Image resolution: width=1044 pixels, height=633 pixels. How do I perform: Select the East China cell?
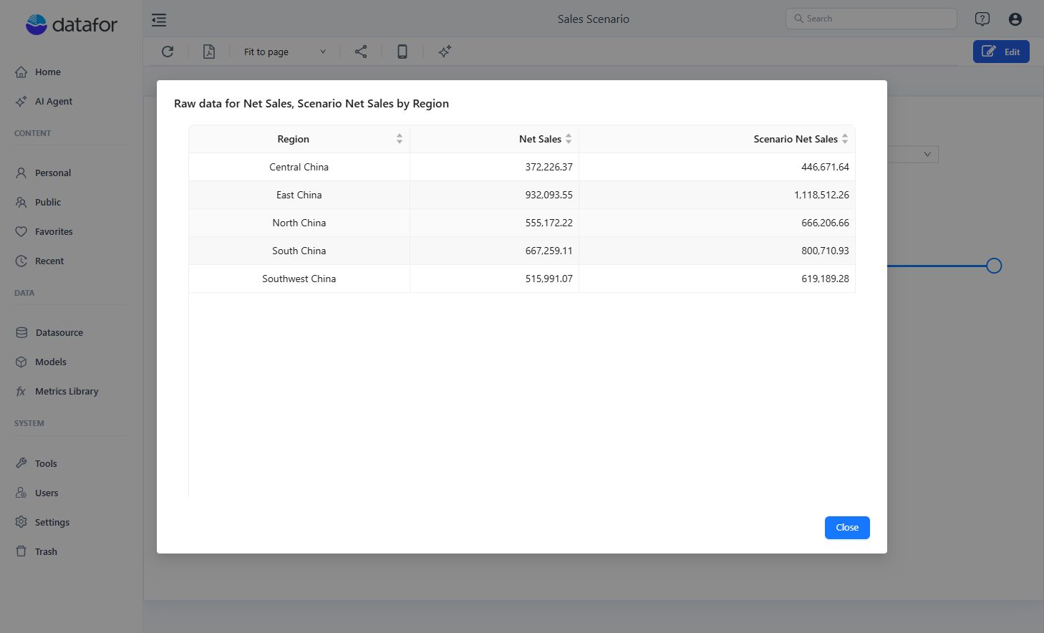pos(299,195)
